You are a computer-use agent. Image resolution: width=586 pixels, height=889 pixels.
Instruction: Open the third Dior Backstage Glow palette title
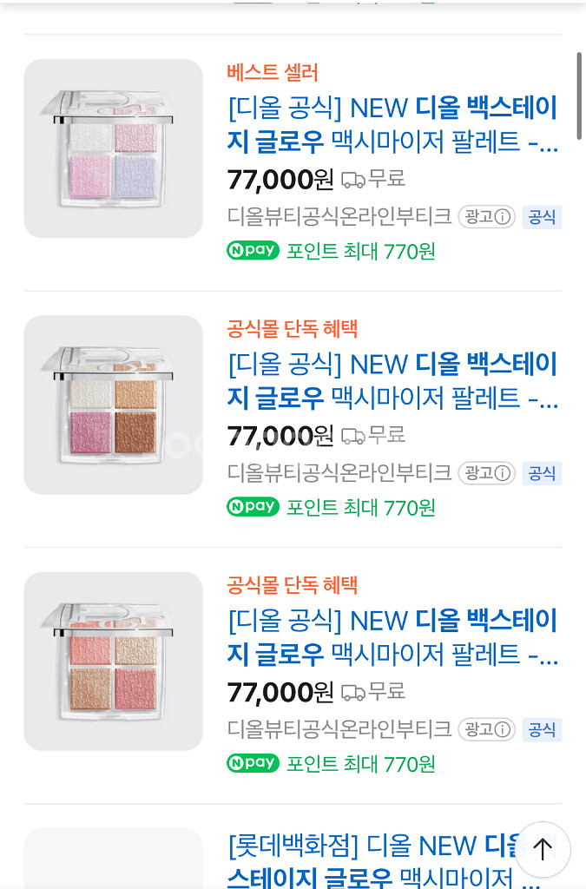tap(392, 636)
